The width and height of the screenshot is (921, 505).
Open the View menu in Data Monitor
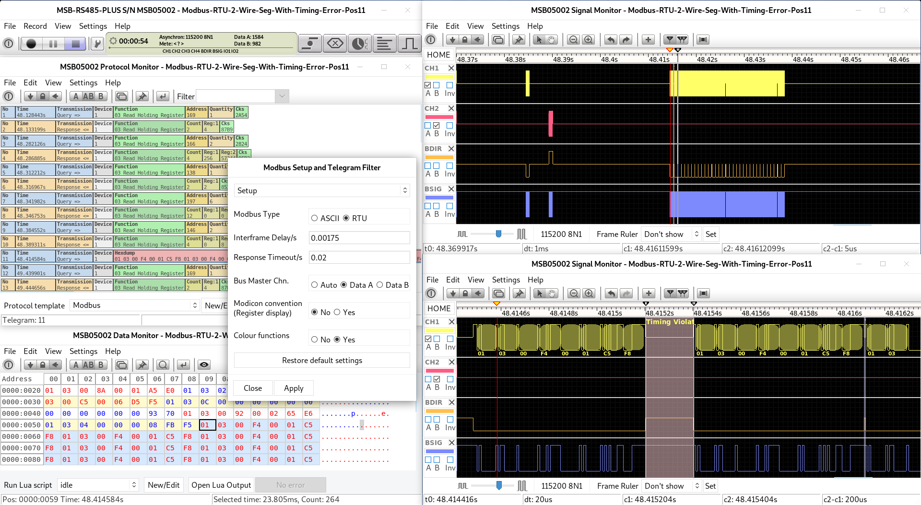(53, 352)
